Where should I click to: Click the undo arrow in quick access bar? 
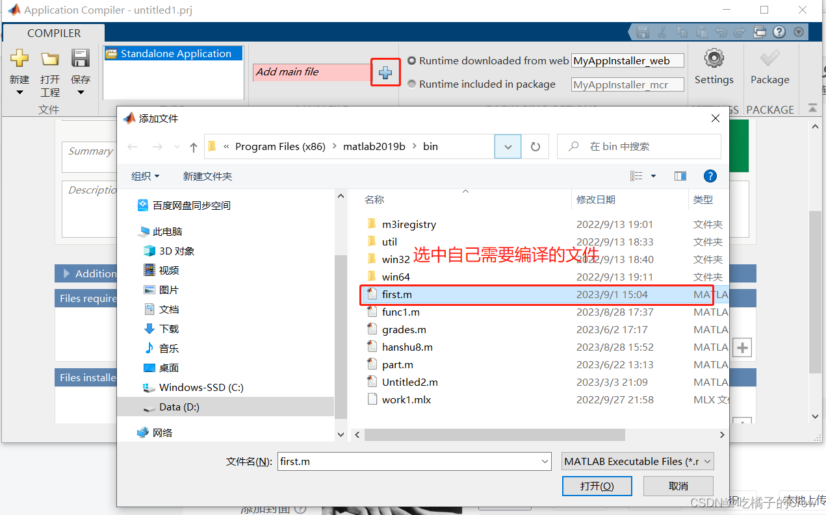coord(721,32)
